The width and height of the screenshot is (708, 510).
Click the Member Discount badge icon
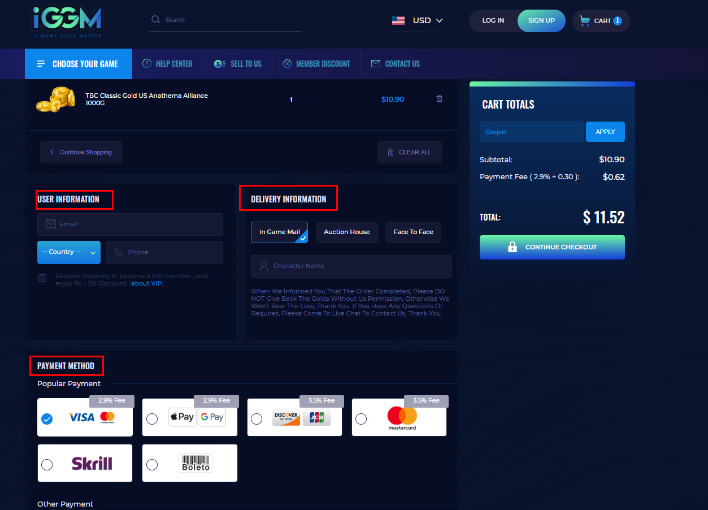click(x=287, y=64)
